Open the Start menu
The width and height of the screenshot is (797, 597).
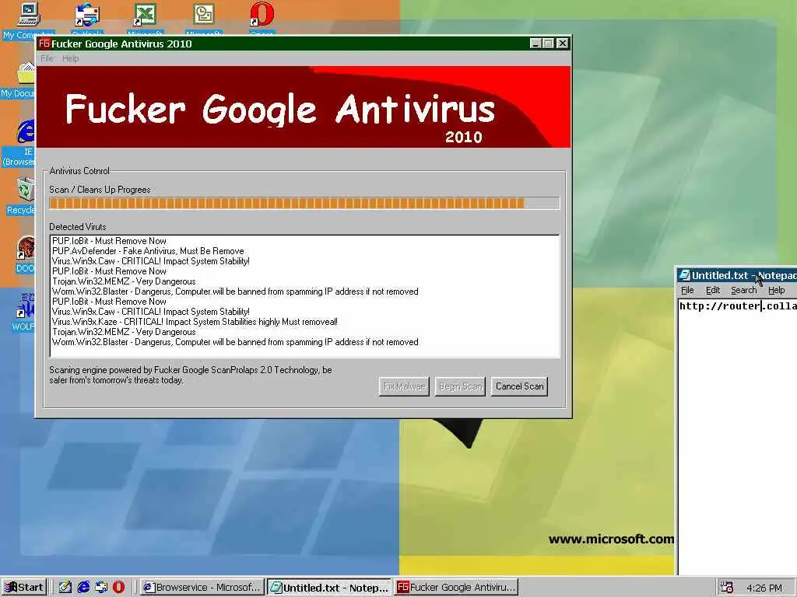click(24, 588)
